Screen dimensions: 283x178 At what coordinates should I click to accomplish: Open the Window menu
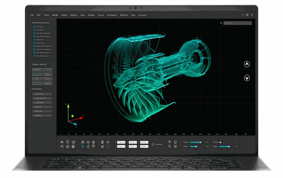click(124, 15)
